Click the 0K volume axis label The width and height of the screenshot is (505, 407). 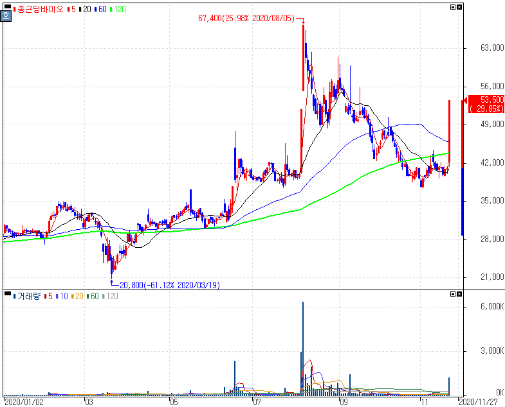pos(500,392)
